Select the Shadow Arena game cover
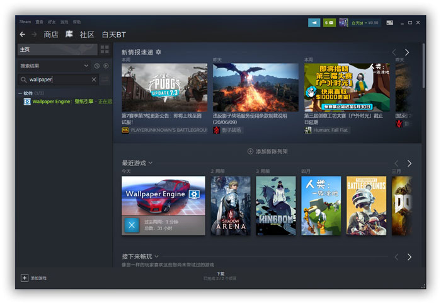This screenshot has width=441, height=304. pyautogui.click(x=231, y=206)
